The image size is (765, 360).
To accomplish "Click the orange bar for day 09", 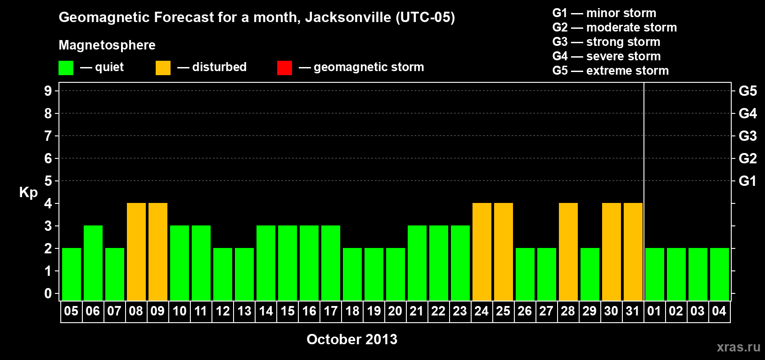I will point(158,252).
